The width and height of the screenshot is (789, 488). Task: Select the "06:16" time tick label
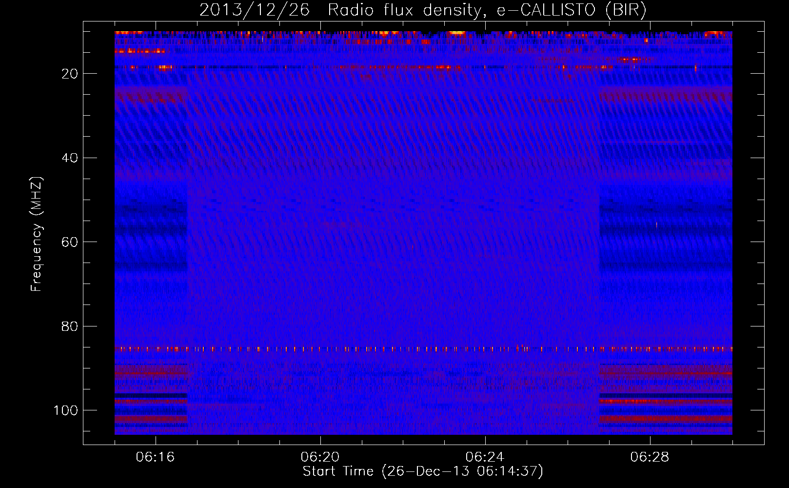(x=156, y=457)
